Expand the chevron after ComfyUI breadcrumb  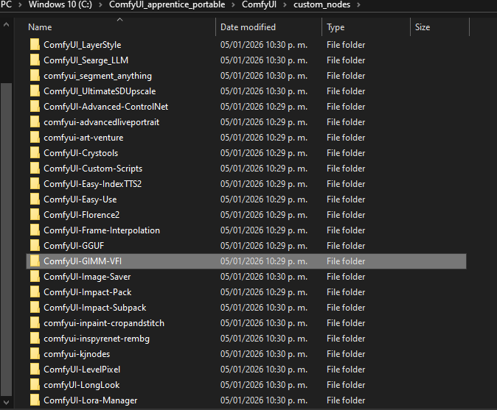(285, 4)
